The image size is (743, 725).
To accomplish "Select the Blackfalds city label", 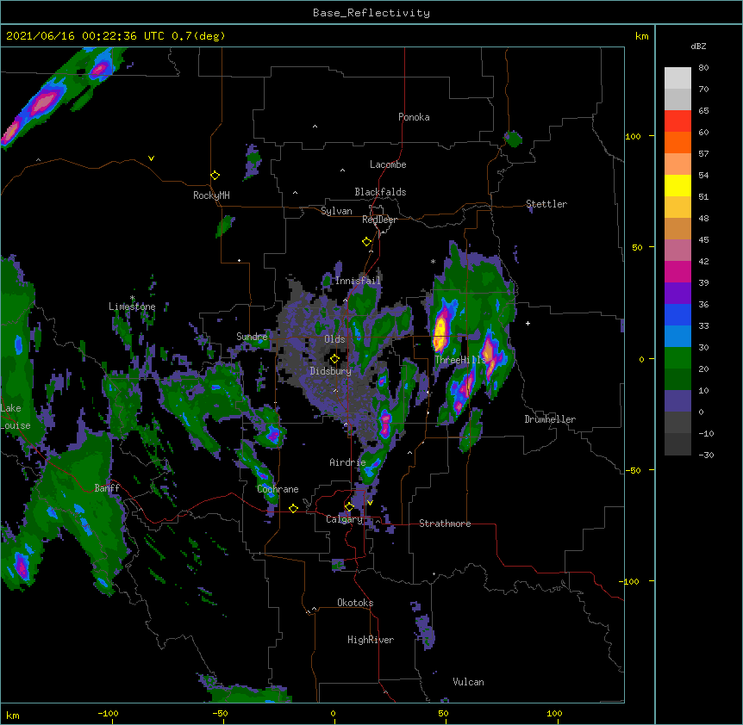I will (380, 192).
